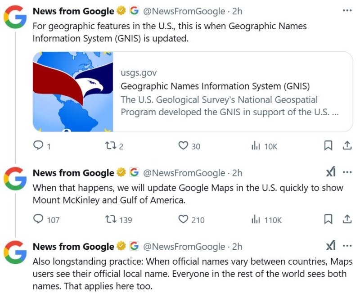Open @NewsFromGoogle handle on first tweet
The image size is (360, 293).
[184, 10]
